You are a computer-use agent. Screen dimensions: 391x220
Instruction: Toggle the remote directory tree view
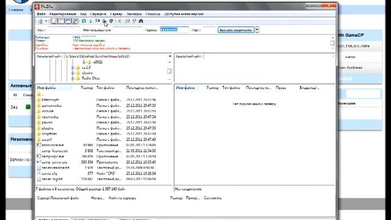(x=68, y=21)
